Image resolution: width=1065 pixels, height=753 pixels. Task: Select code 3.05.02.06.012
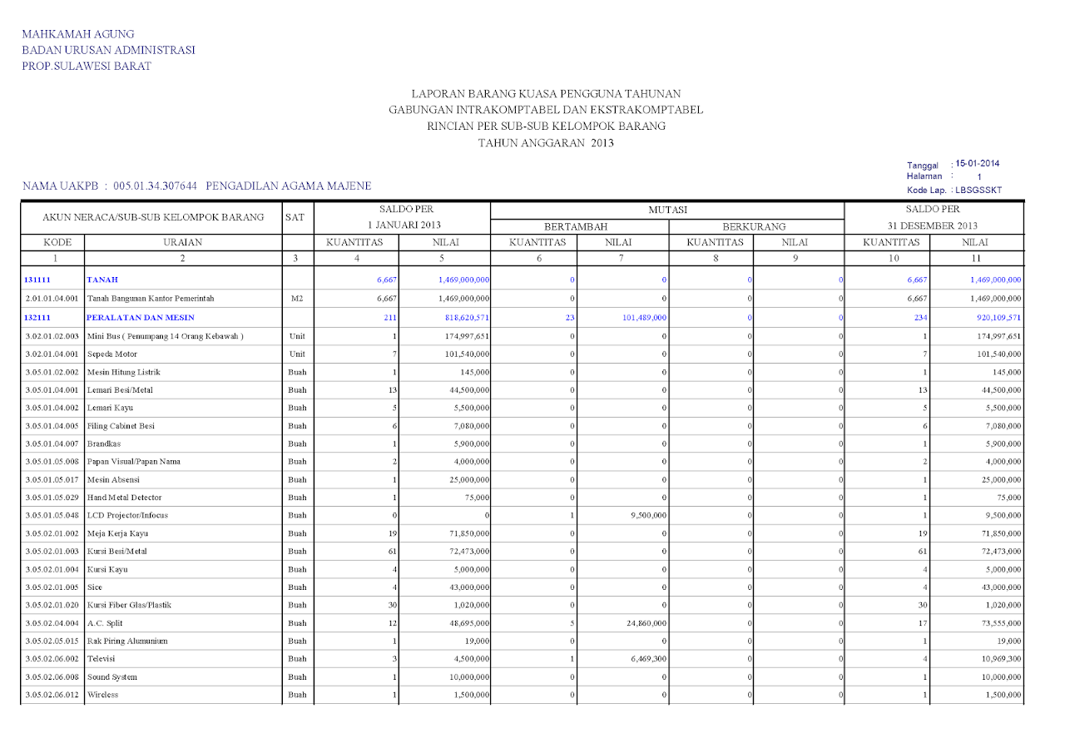click(x=52, y=695)
